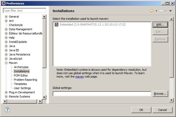Click the forward navigation arrow icon
The image size is (176, 117).
pyautogui.click(x=161, y=11)
